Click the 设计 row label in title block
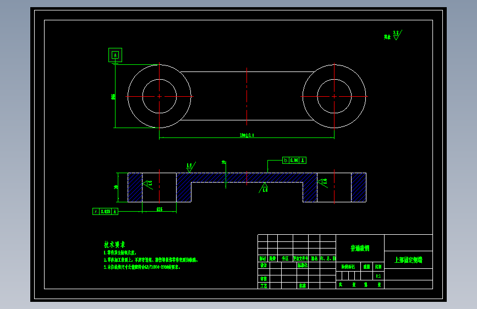 click(264, 266)
